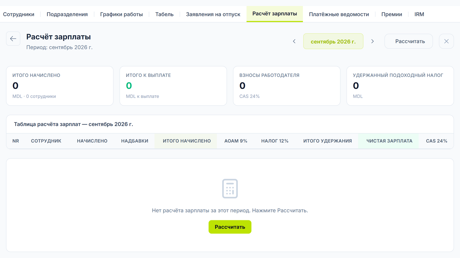This screenshot has width=460, height=258.
Task: Select the Табель tab
Action: pos(164,14)
